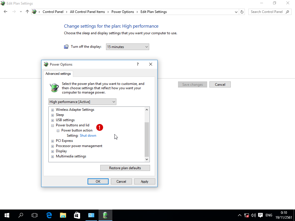Click the Power Options breadcrumb item

click(x=122, y=12)
